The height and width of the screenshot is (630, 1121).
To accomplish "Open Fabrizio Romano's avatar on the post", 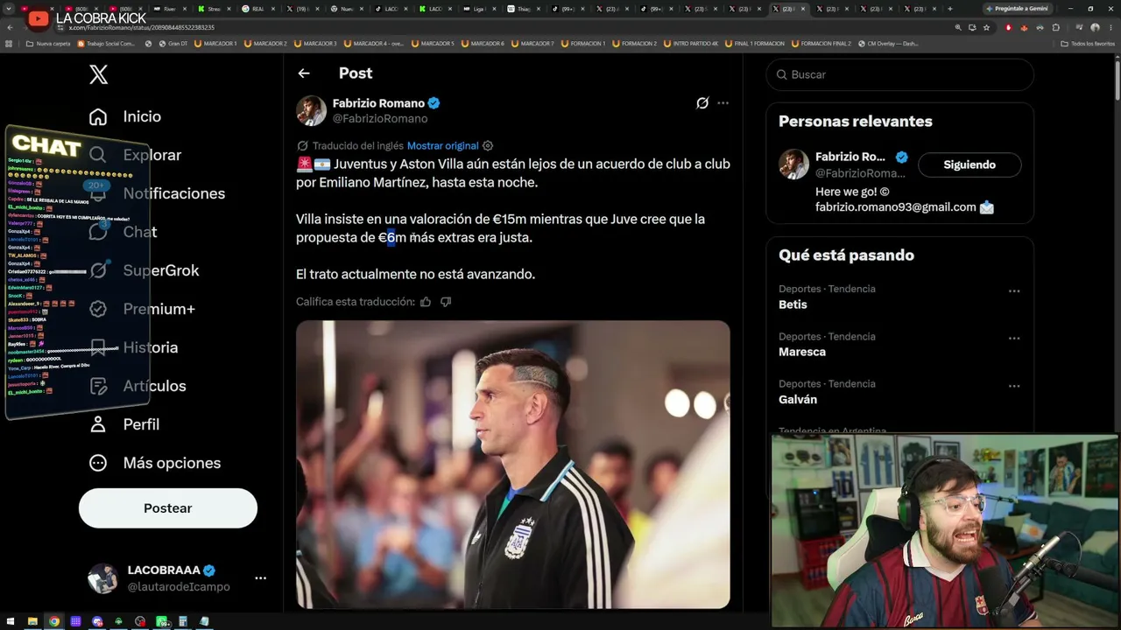I will (x=311, y=111).
